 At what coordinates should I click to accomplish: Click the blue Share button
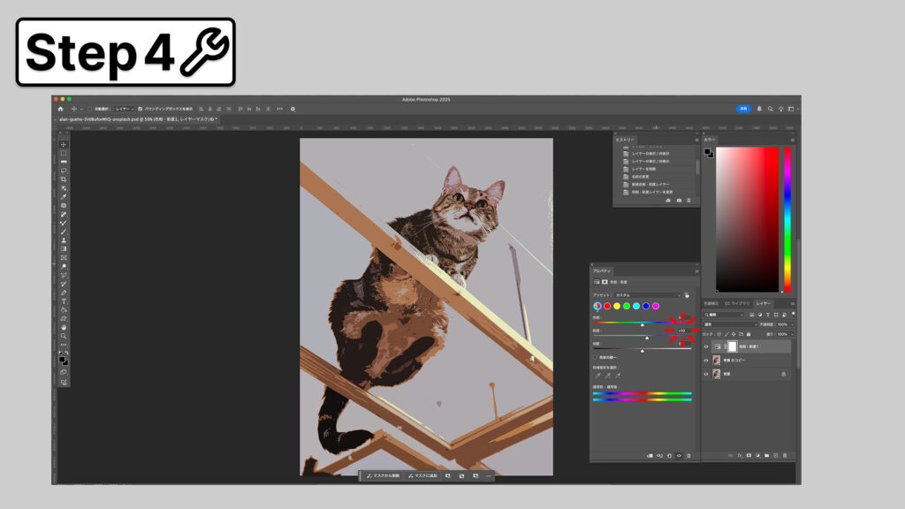pyautogui.click(x=743, y=109)
